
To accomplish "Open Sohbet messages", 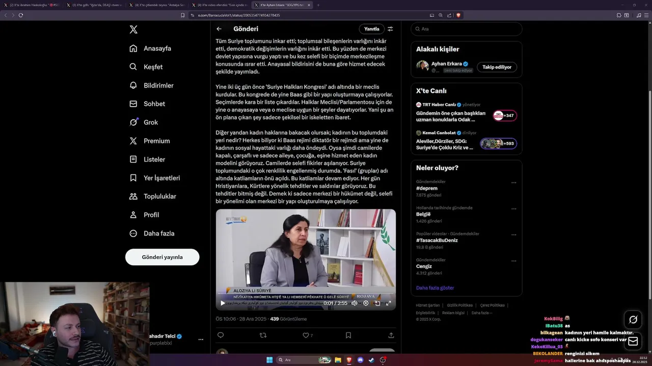I will coord(147,104).
